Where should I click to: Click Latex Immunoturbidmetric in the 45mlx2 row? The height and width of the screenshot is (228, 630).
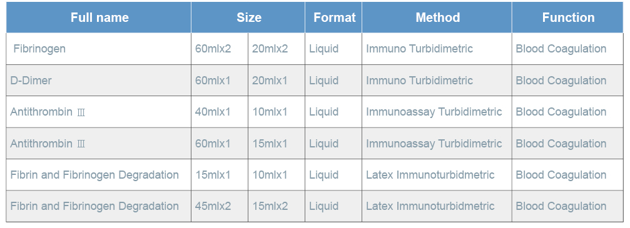(430, 206)
